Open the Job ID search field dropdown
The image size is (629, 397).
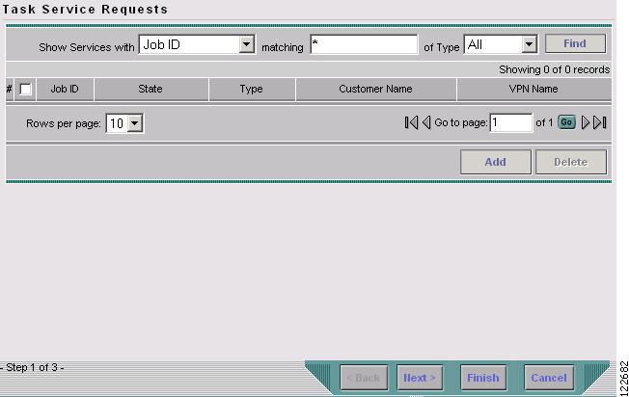(x=197, y=44)
